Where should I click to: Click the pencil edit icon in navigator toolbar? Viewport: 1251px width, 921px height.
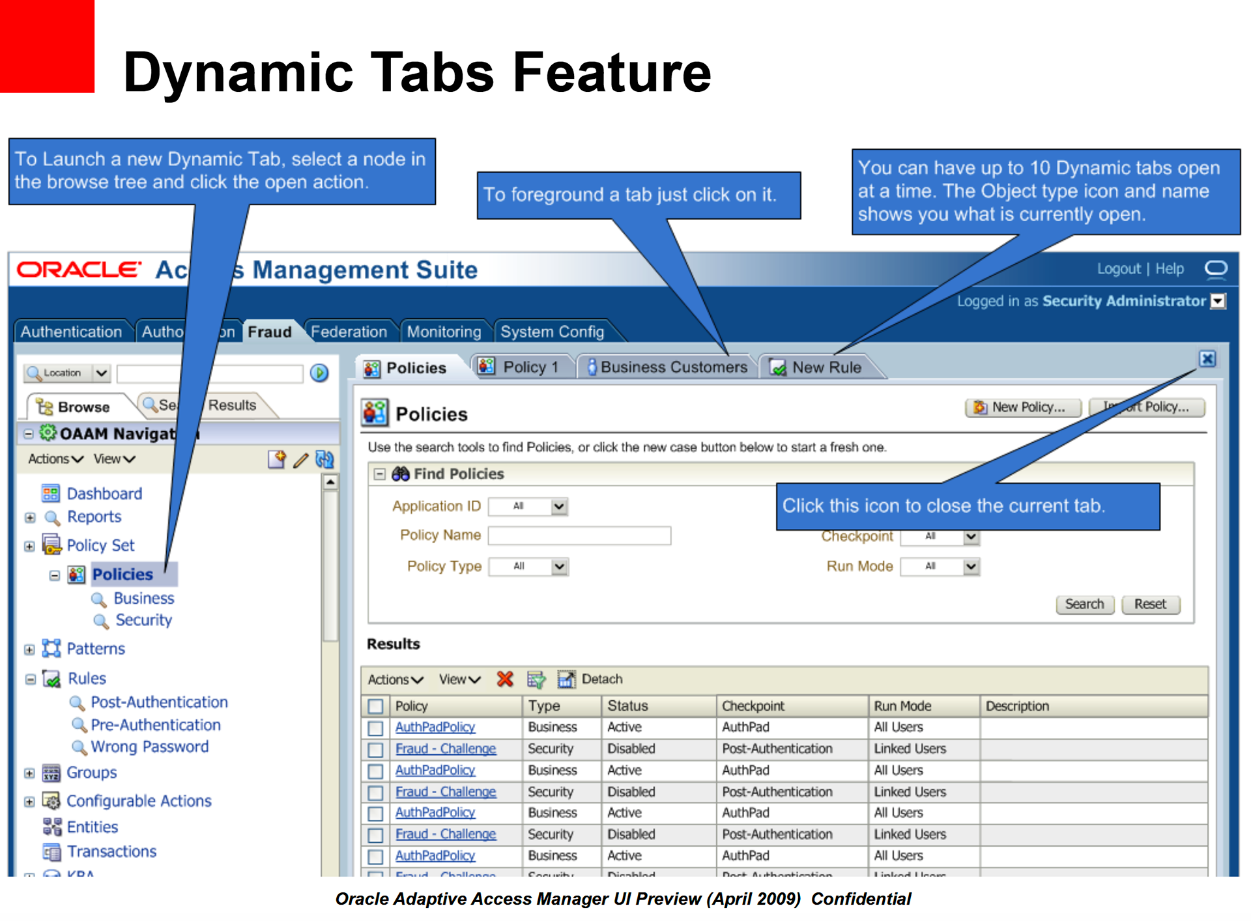point(300,460)
